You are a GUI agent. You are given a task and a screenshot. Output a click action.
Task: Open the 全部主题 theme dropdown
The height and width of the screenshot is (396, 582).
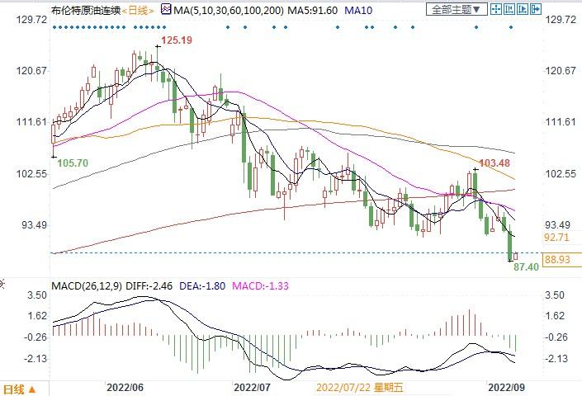click(x=457, y=9)
